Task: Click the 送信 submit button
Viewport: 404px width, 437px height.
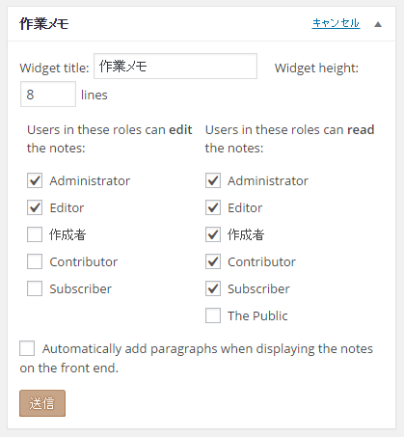Action: coord(42,403)
